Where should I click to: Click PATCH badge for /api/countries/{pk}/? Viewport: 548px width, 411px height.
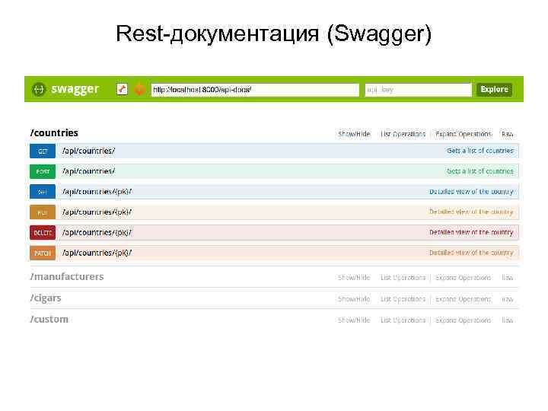tap(43, 253)
